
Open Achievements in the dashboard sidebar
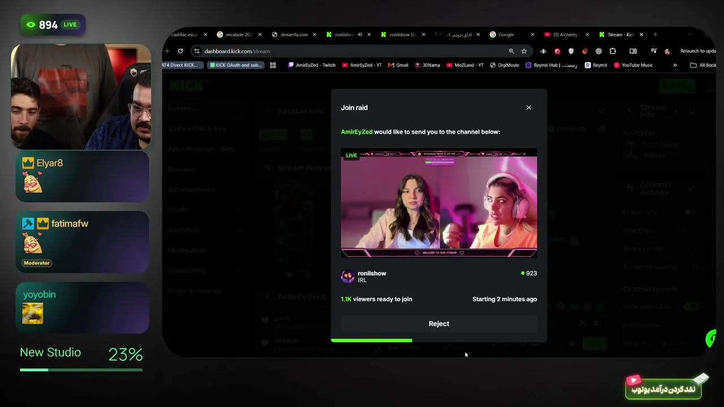[x=191, y=189]
